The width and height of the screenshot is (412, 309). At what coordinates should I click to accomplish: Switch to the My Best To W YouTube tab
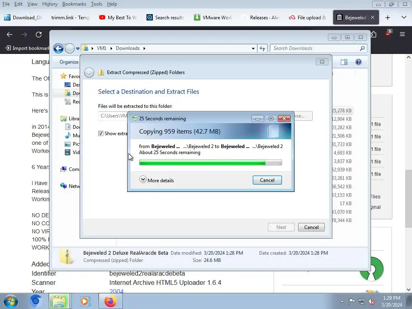coord(118,18)
